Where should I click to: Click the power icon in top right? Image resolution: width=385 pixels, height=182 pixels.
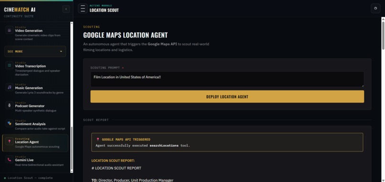pyautogui.click(x=375, y=8)
